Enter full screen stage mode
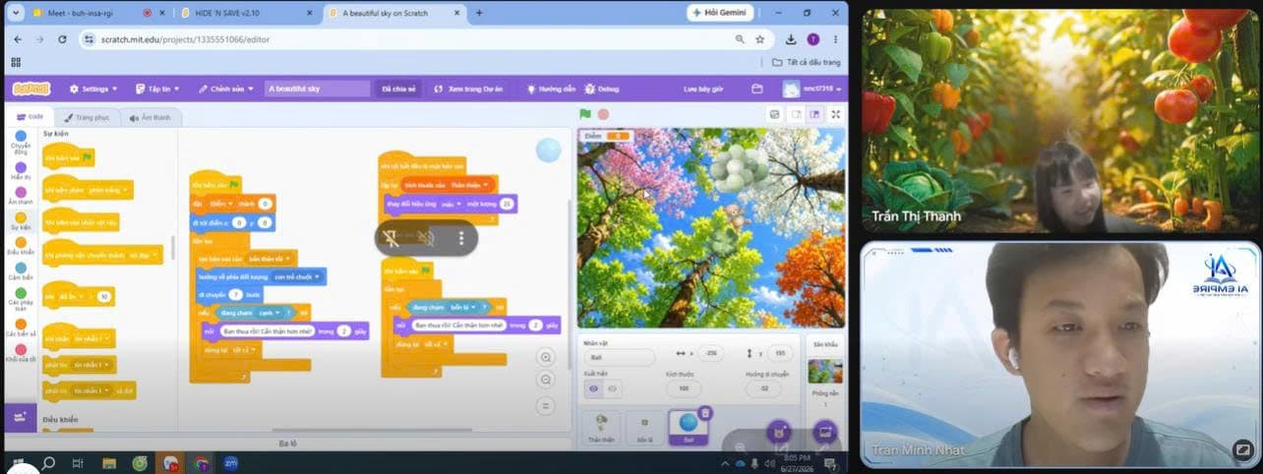The image size is (1263, 474). click(x=835, y=114)
